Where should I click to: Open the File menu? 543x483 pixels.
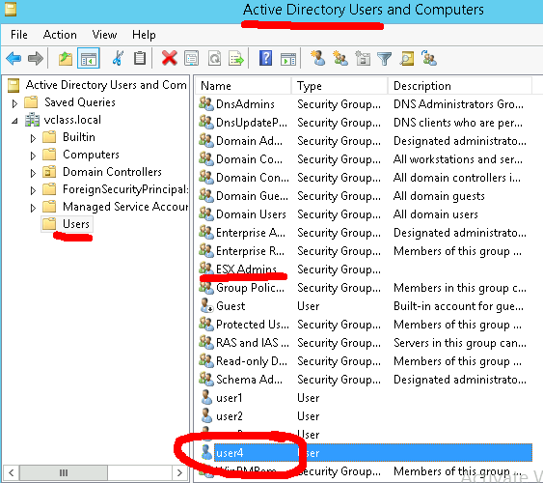click(x=19, y=35)
